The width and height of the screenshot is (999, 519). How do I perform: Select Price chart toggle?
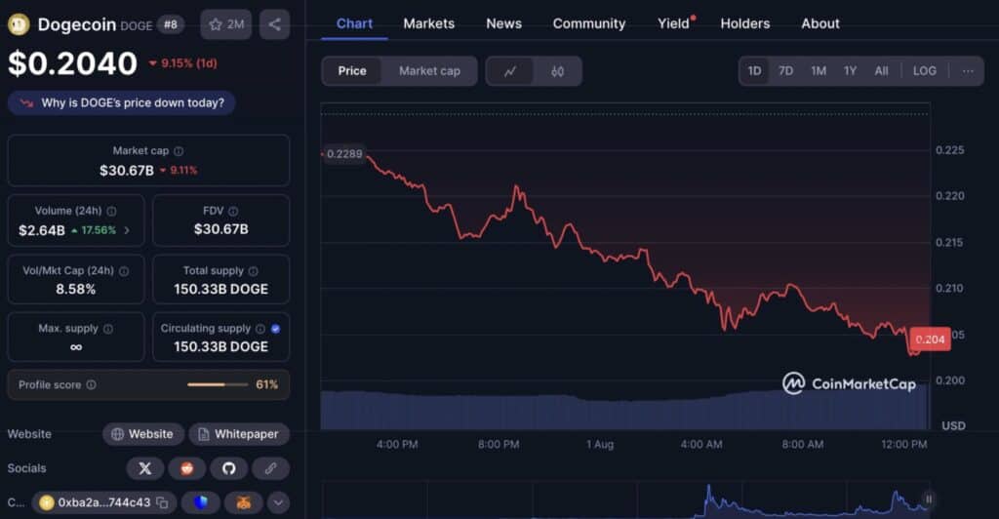pyautogui.click(x=351, y=70)
